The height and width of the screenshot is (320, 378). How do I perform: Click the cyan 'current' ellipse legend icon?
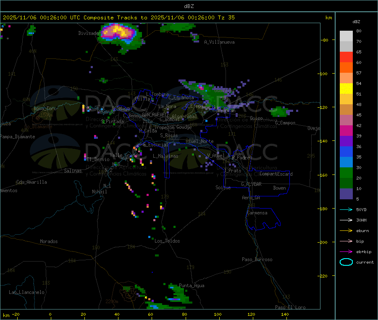tap(346, 262)
